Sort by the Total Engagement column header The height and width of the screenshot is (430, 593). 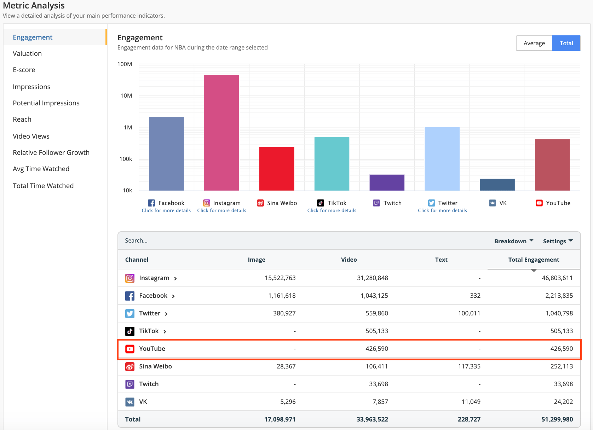pos(534,260)
